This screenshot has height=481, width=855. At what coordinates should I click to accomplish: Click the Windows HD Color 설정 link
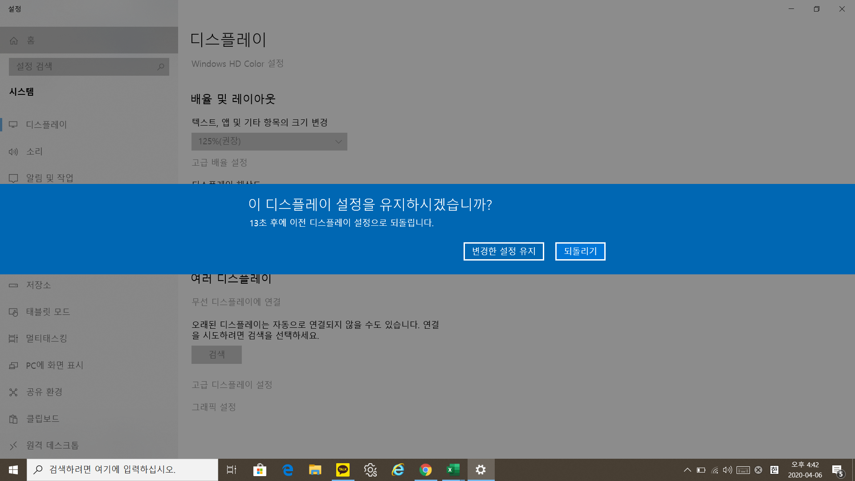point(237,64)
